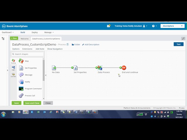Click shape palette scroll up arrow
This screenshot has height=140, width=187.
tap(44, 59)
